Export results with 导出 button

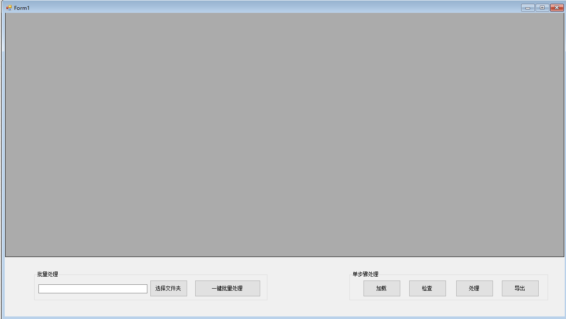520,288
